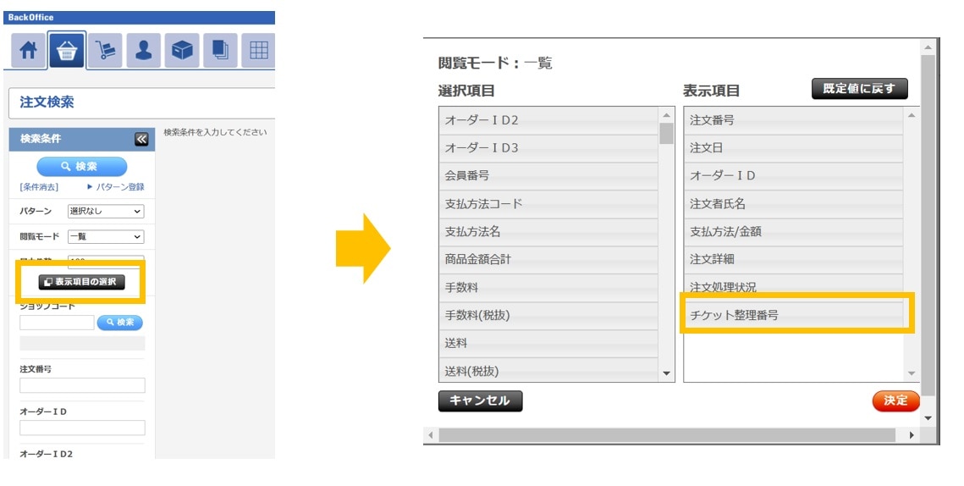
Task: Select the shopping basket orders icon
Action: (x=66, y=50)
